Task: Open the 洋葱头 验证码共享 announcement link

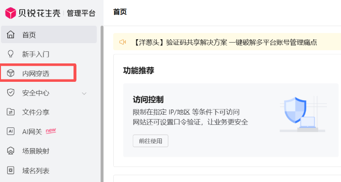Action: coord(225,42)
